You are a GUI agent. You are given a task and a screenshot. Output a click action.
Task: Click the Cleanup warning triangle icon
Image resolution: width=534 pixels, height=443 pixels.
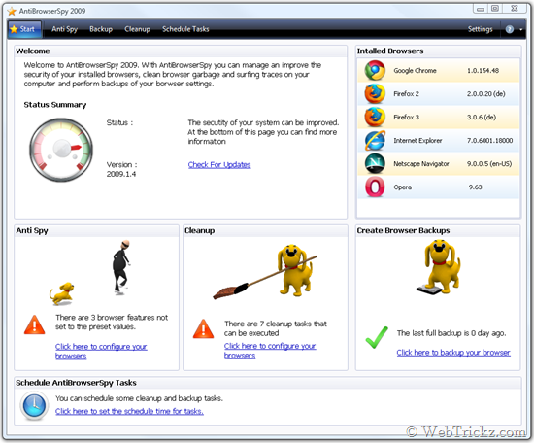(203, 328)
